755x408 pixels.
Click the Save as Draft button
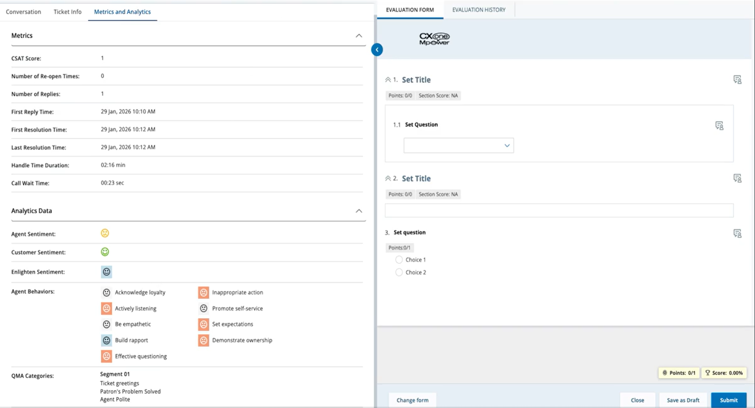point(683,400)
